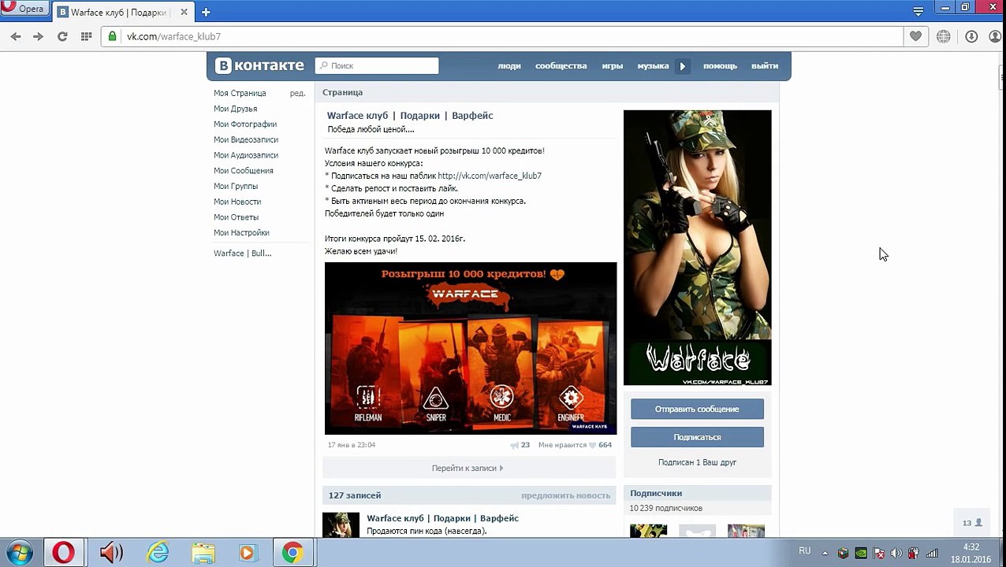Click Перейти к записи link
1006x567 pixels.
pyautogui.click(x=468, y=468)
